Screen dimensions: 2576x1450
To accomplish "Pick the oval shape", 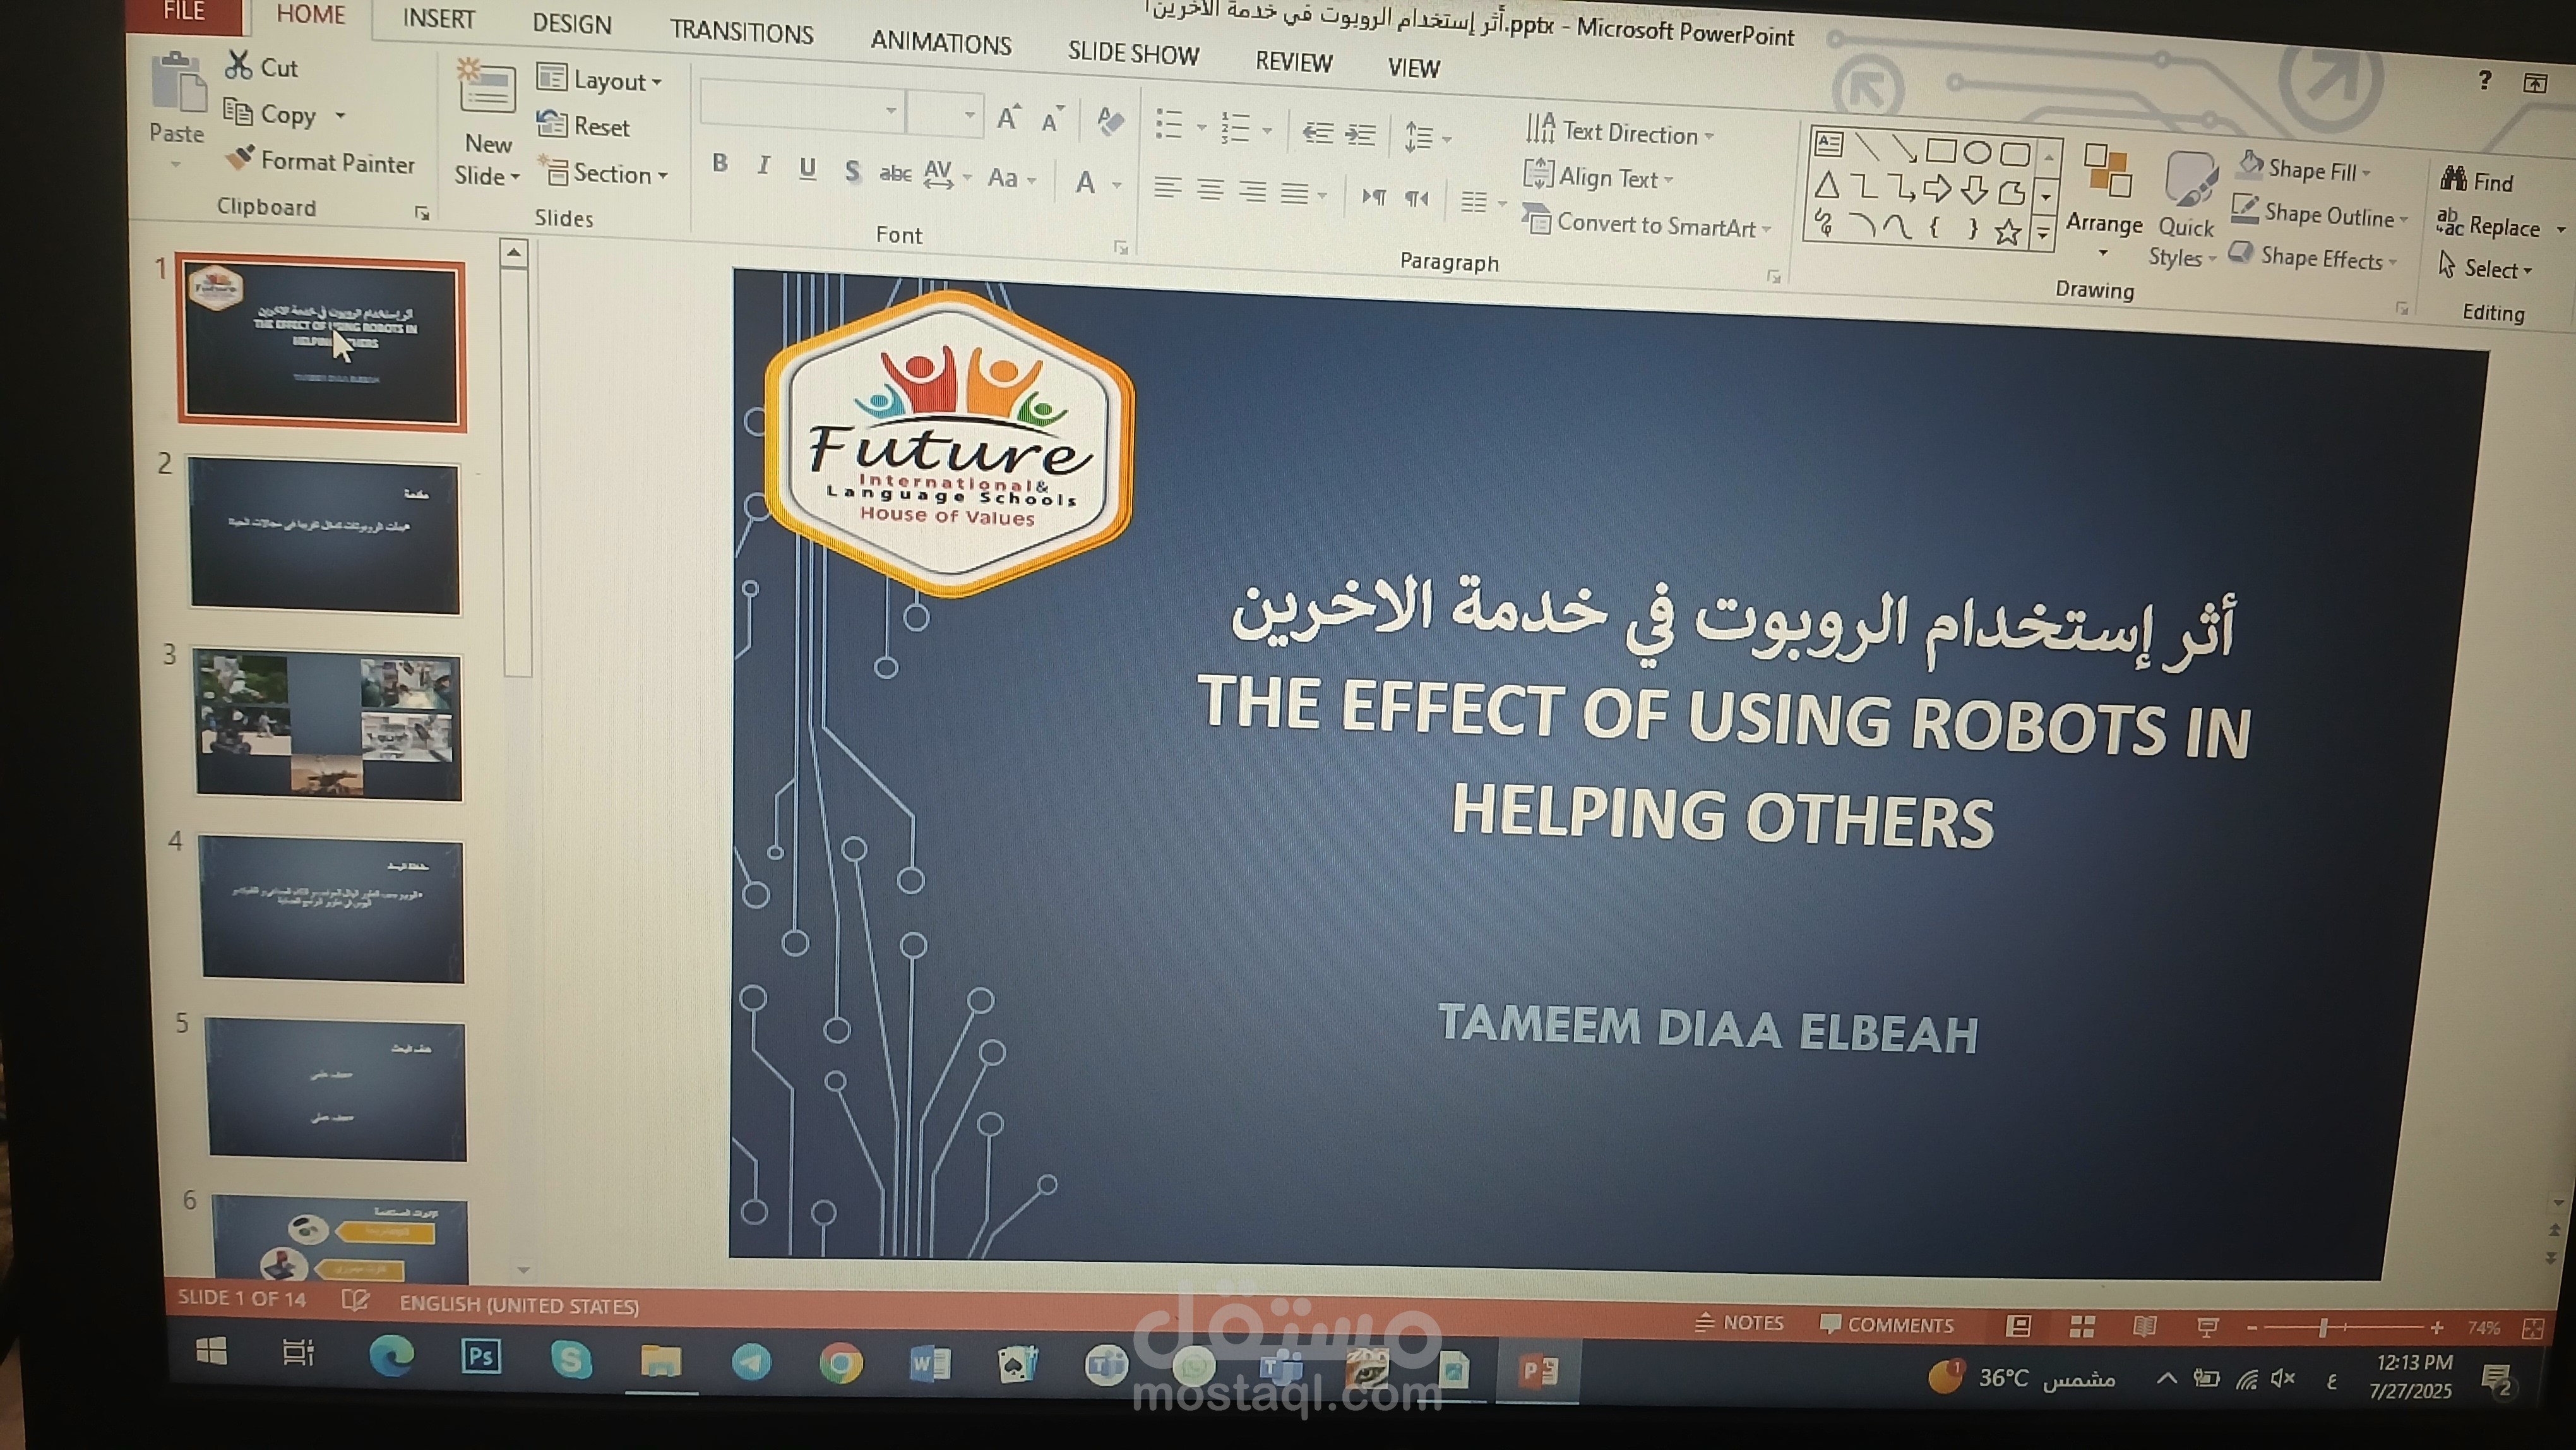I will [1977, 152].
